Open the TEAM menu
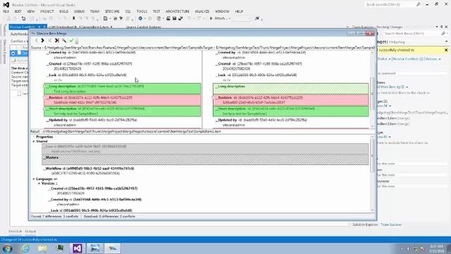The height and width of the screenshot is (254, 451). coord(94,11)
